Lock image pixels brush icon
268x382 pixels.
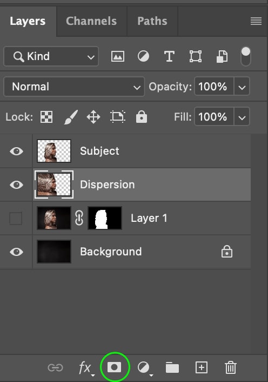pyautogui.click(x=71, y=117)
